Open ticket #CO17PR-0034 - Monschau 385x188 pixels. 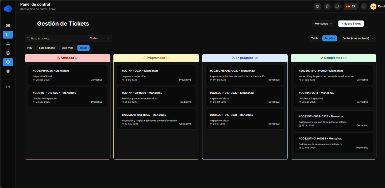click(x=156, y=75)
